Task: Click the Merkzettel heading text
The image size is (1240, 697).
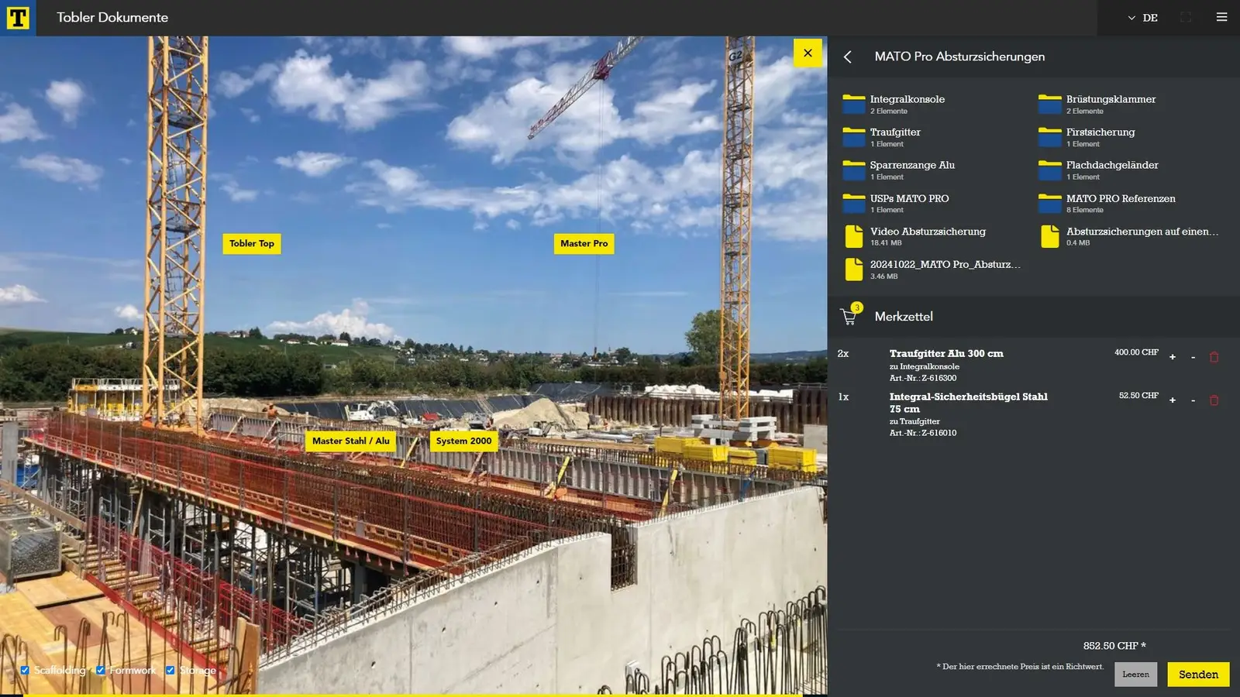Action: click(904, 316)
